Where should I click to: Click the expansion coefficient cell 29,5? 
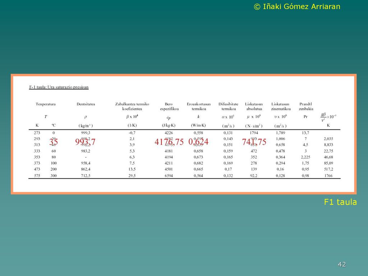[132, 175]
